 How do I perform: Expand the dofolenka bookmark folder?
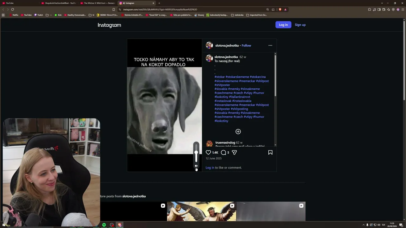click(237, 15)
